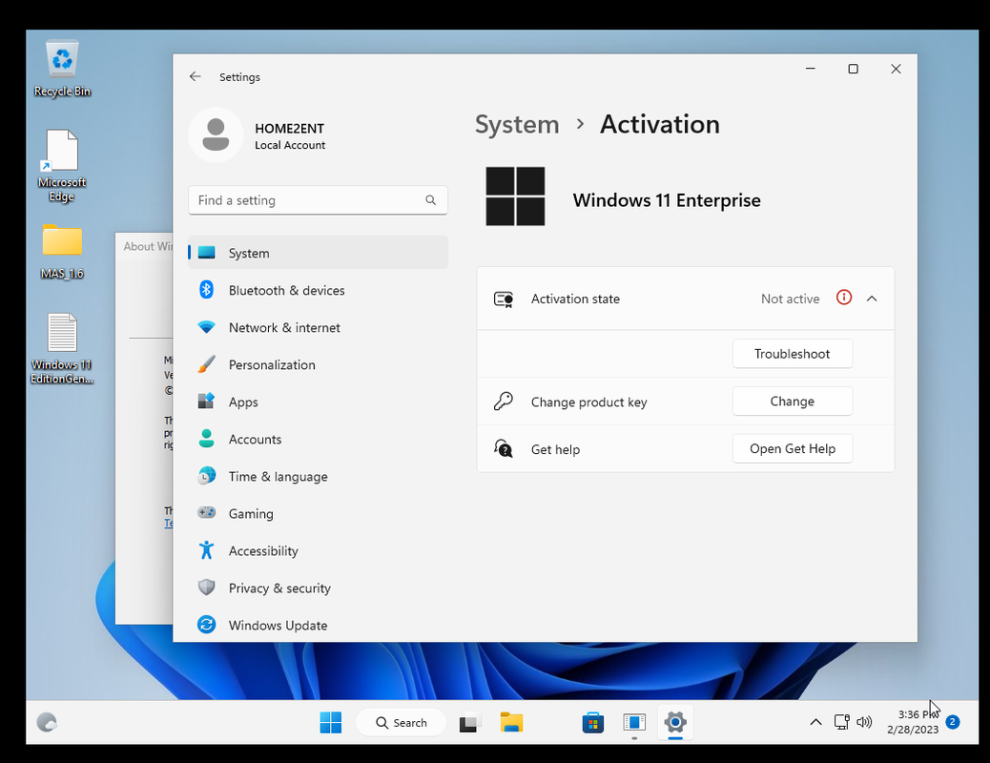Open Accessibility settings category
The image size is (990, 763).
(x=318, y=550)
